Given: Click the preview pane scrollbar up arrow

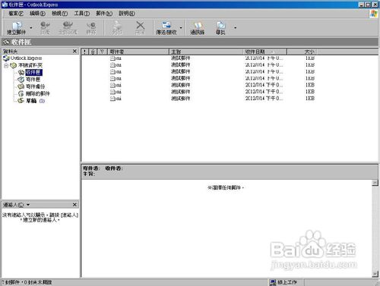Looking at the screenshot, I should [x=375, y=183].
